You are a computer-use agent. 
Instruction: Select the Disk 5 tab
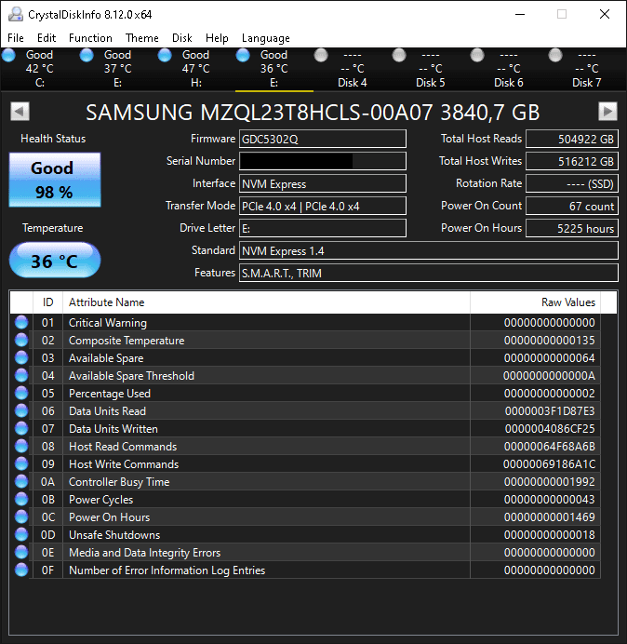(x=430, y=69)
